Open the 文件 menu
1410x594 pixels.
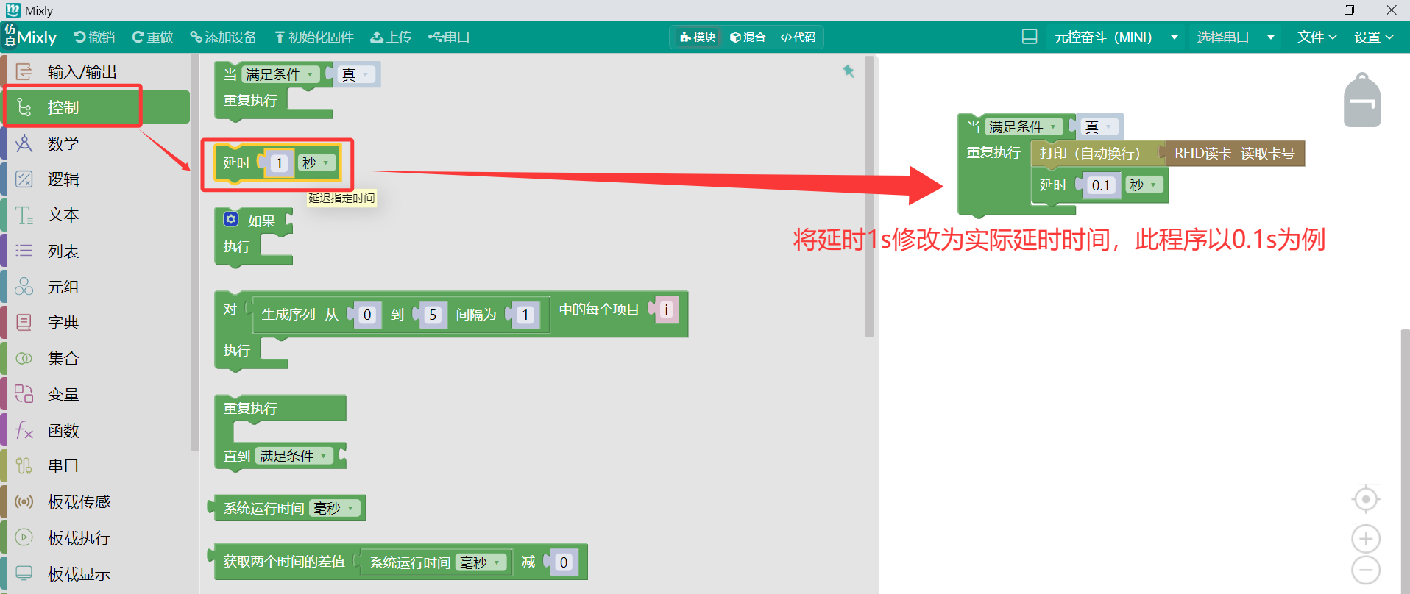(x=1317, y=37)
